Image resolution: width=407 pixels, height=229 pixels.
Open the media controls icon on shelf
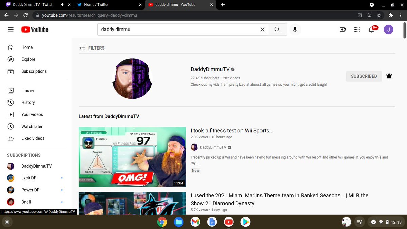[359, 222]
